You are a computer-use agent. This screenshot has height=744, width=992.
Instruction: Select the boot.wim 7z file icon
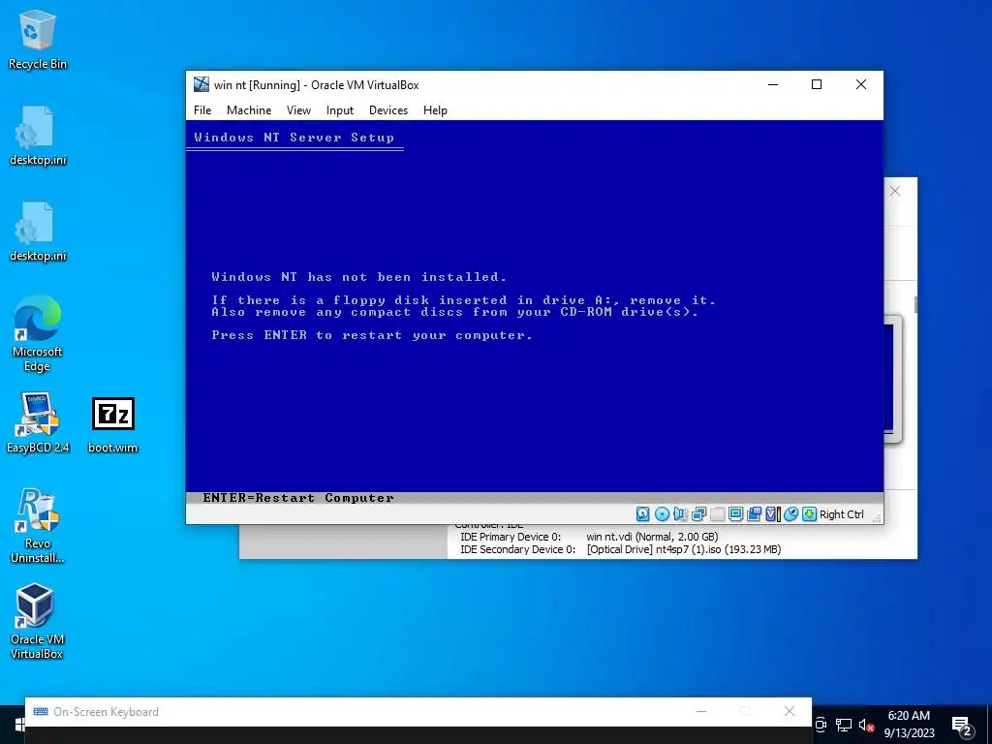pos(112,424)
